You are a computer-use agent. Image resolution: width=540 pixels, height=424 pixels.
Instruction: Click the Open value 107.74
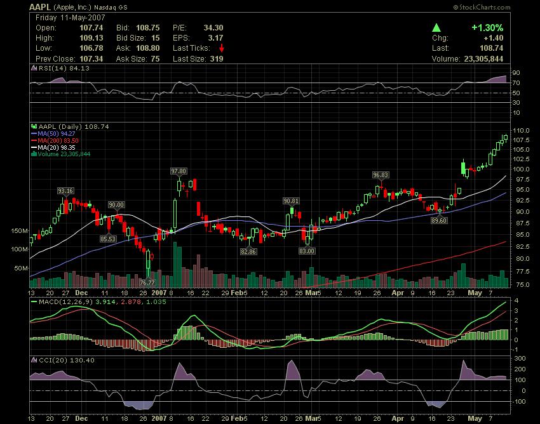coord(91,28)
